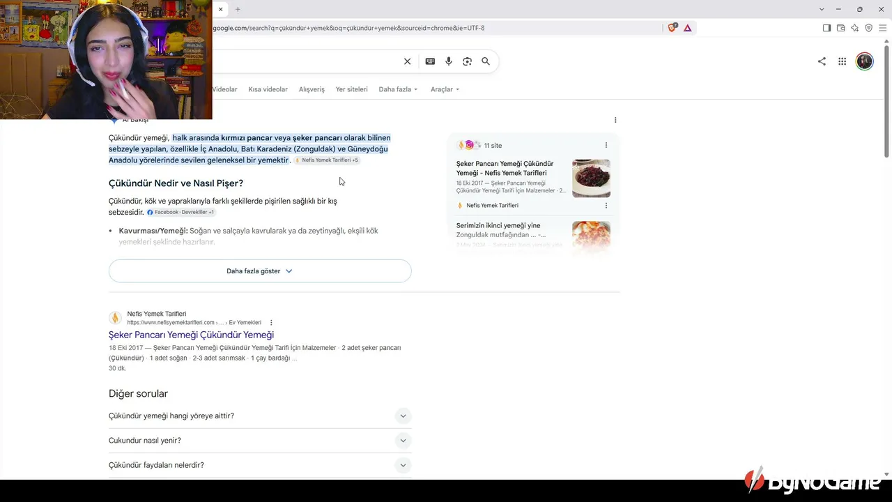Click the nefisyemektarifleri.com URL breadcrumb
Image resolution: width=892 pixels, height=502 pixels.
(x=194, y=323)
